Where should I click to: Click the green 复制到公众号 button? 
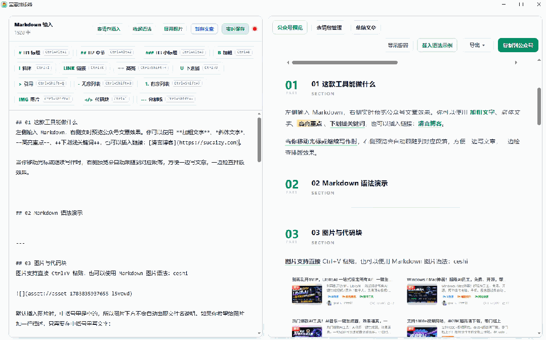(518, 45)
